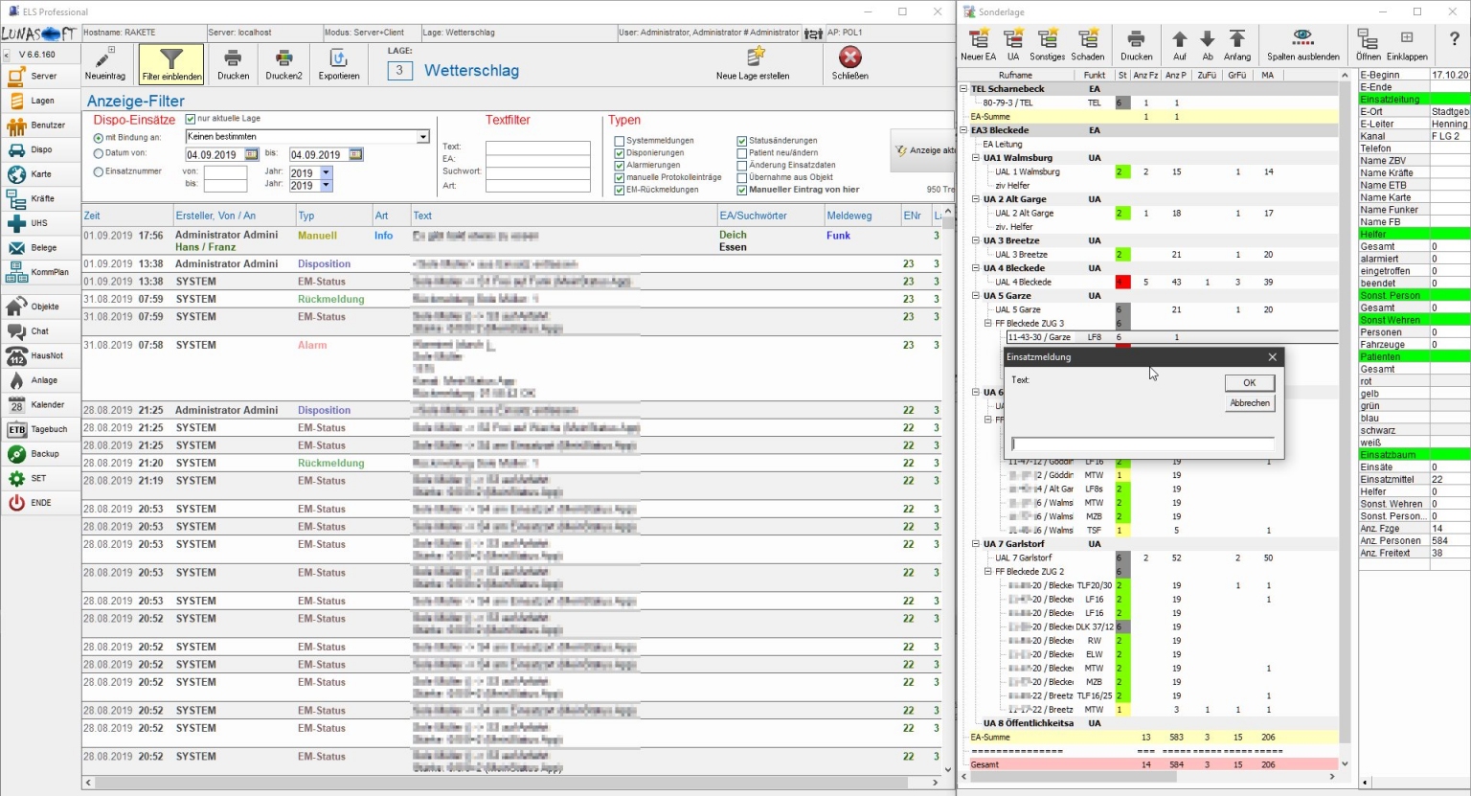Collapse UA 7 Garlstorf node
Viewport: 1471px width, 796px height.
coord(976,544)
